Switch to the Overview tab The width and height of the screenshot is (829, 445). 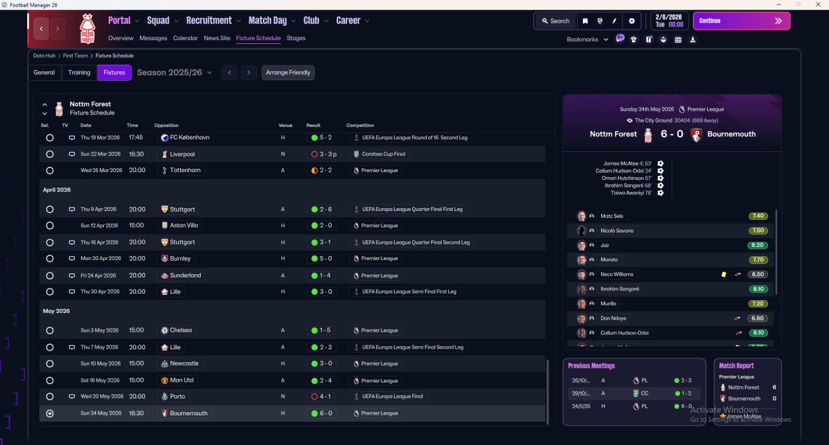click(x=121, y=38)
